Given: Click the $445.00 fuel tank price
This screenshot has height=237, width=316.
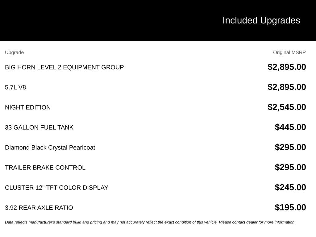Looking at the screenshot, I should pyautogui.click(x=290, y=127).
